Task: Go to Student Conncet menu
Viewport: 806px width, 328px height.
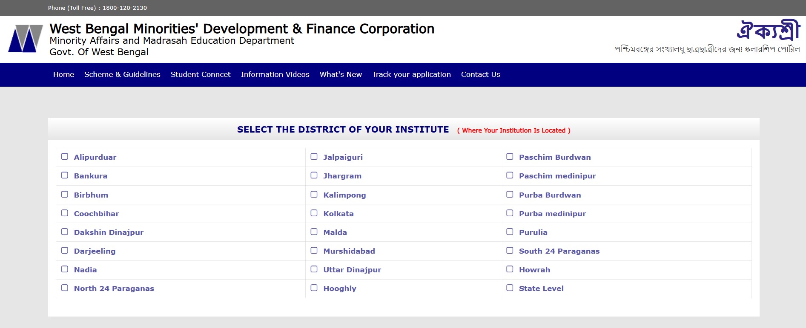Action: [201, 74]
